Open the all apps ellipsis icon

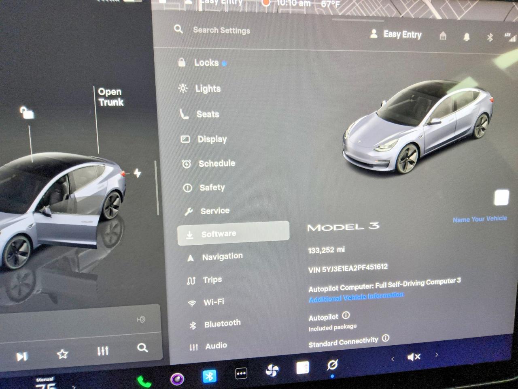point(241,374)
